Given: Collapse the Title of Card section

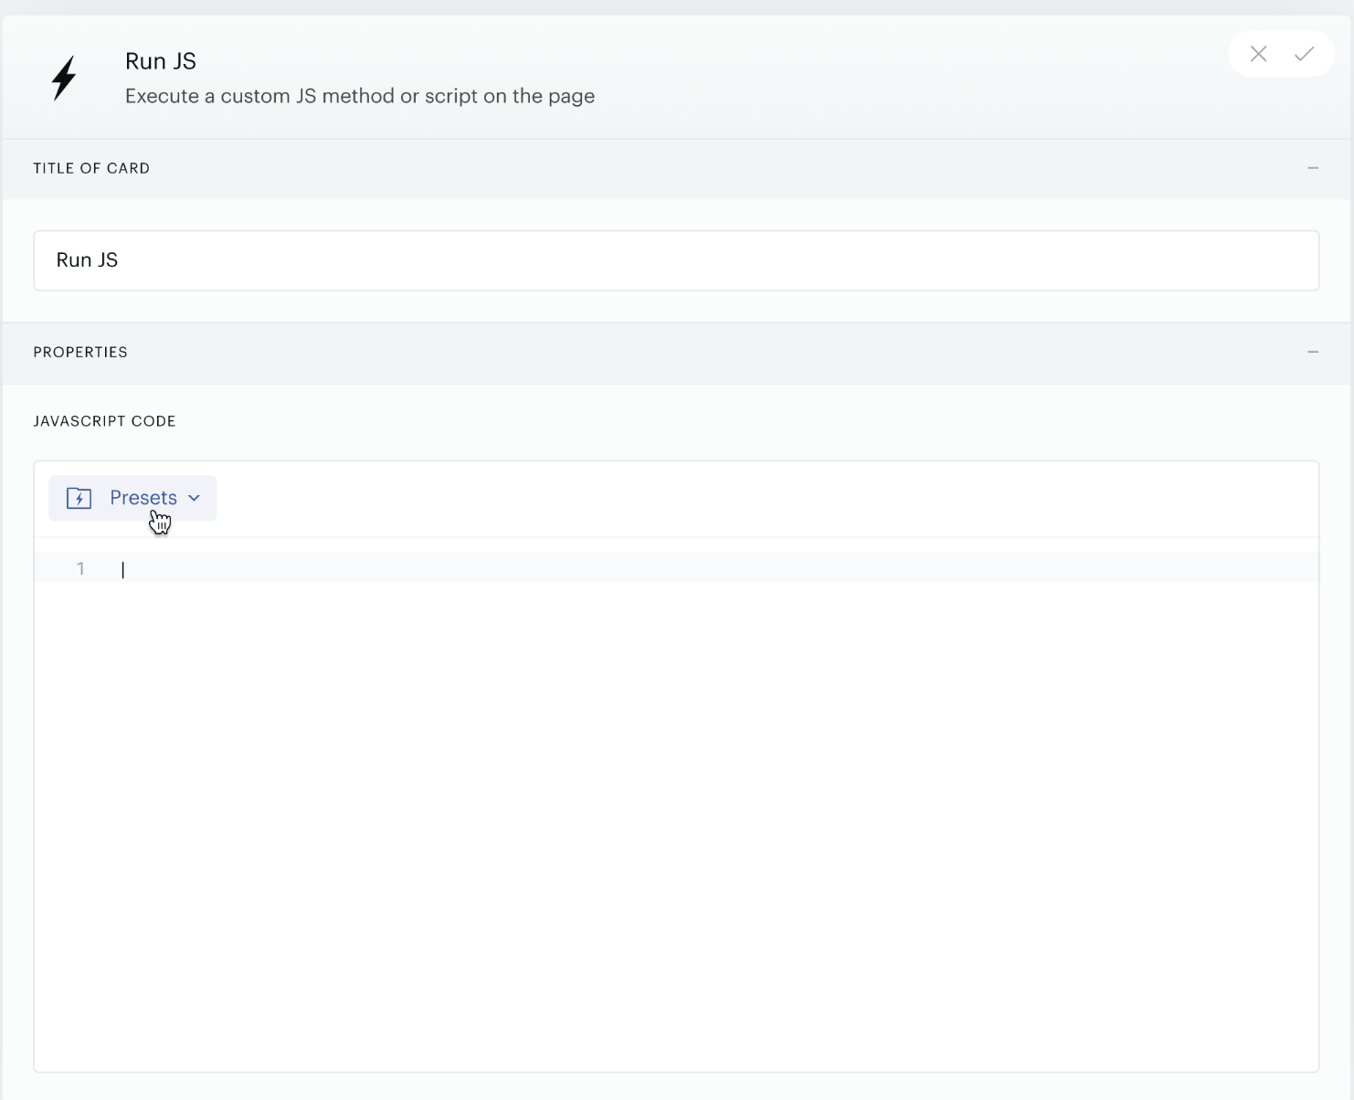Looking at the screenshot, I should (x=1313, y=168).
